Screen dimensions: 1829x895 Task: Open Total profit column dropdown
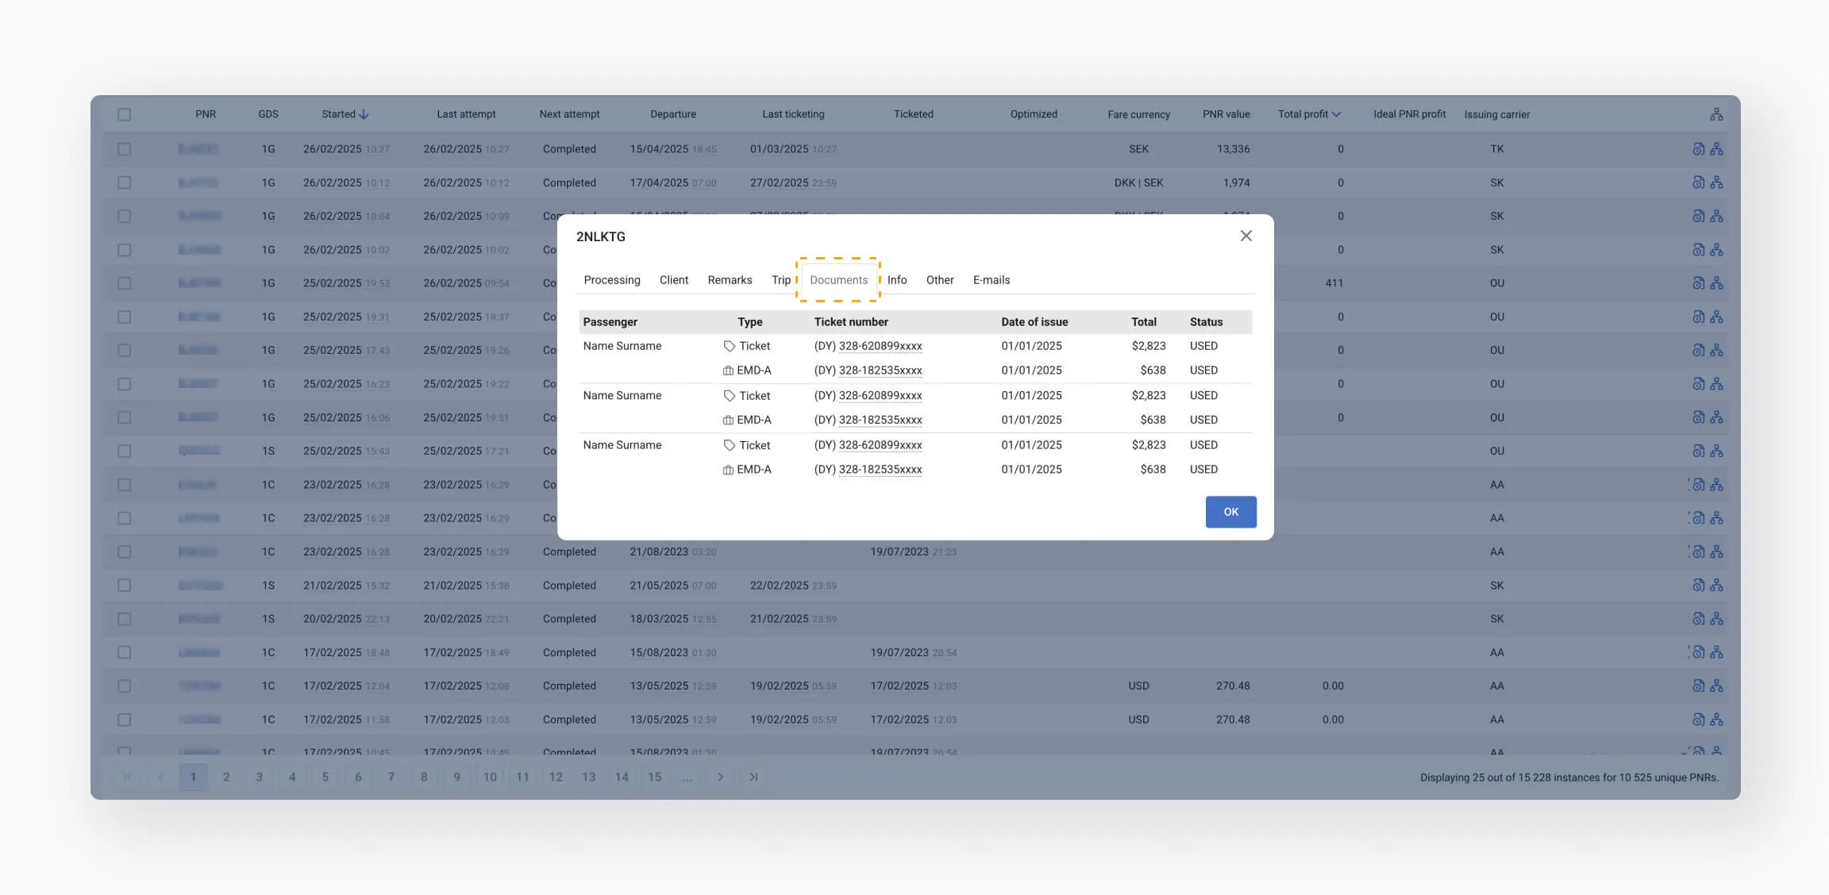click(1336, 114)
